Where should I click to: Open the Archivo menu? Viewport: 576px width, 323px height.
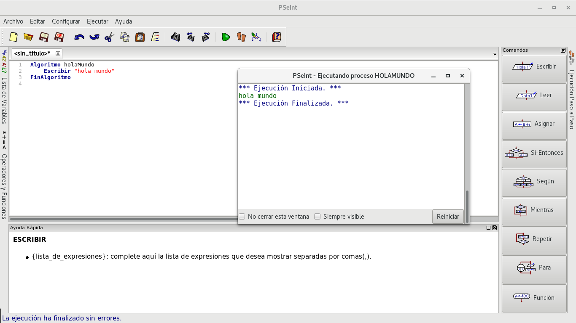(x=13, y=21)
